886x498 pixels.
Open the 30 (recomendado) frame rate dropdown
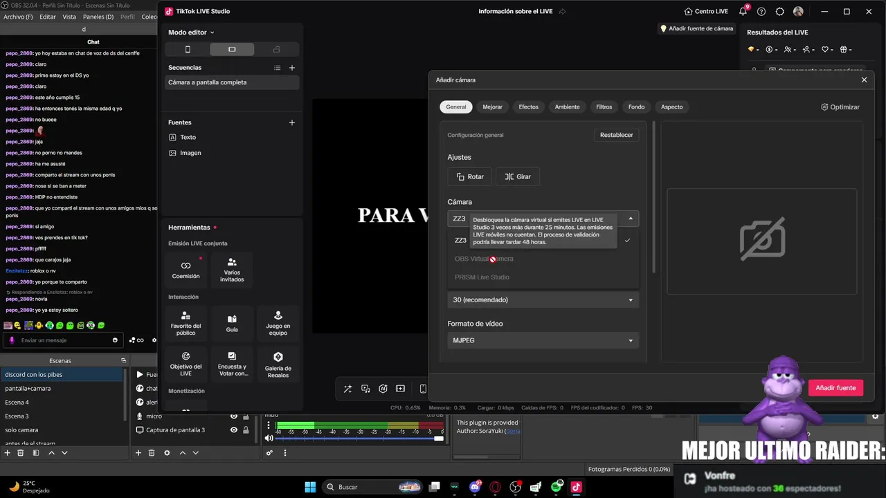543,299
